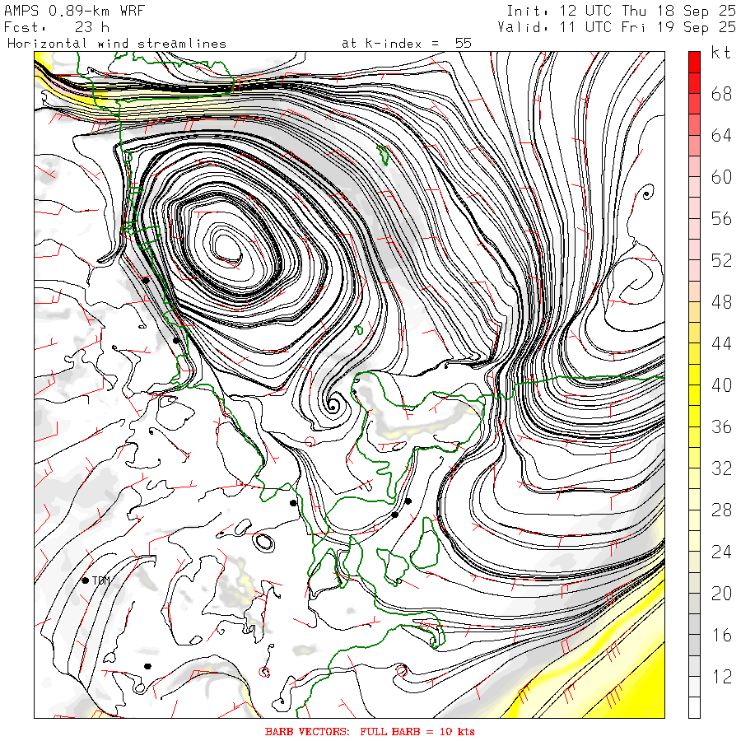The image size is (741, 741).
Task: Pick the white swatch at the color scale bottom
Action: coord(694,707)
